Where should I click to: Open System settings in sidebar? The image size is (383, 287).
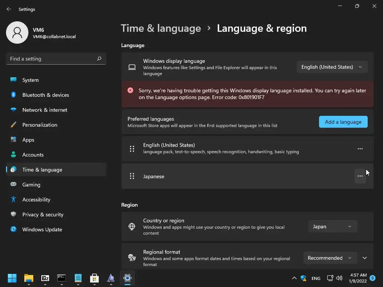[56, 80]
